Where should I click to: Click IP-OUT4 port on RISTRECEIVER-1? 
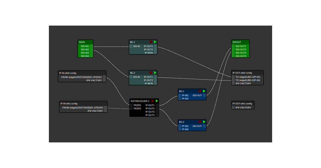point(150,115)
